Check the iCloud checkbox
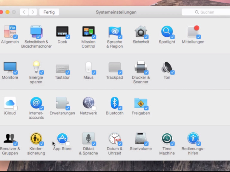Screen dimensions: 230x172 (16, 108)
